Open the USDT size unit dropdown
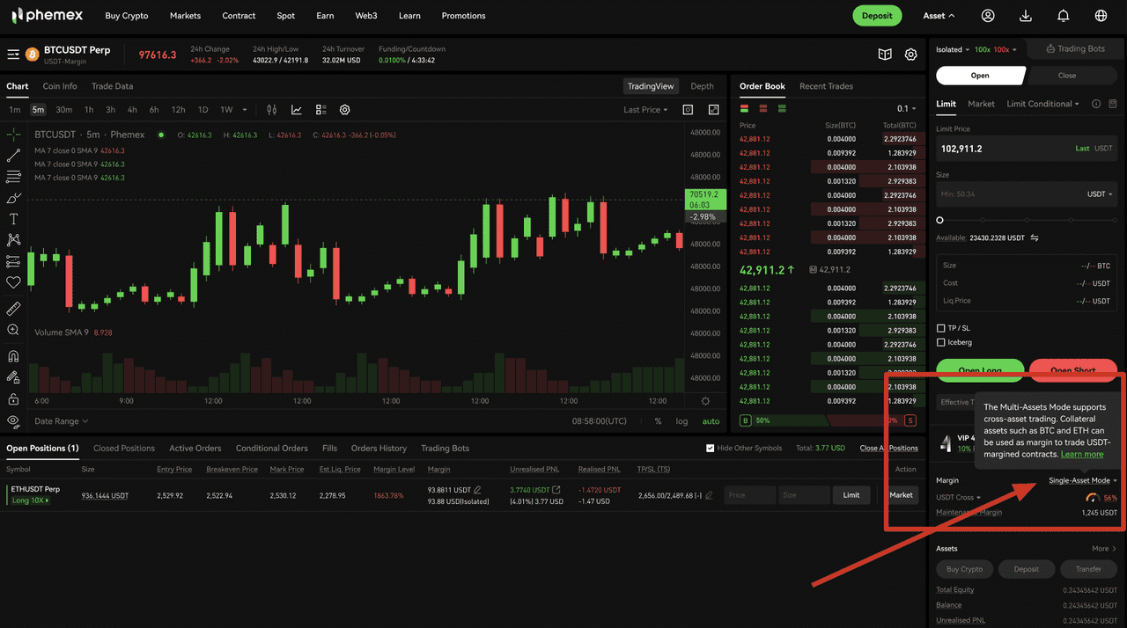The height and width of the screenshot is (628, 1127). tap(1100, 194)
